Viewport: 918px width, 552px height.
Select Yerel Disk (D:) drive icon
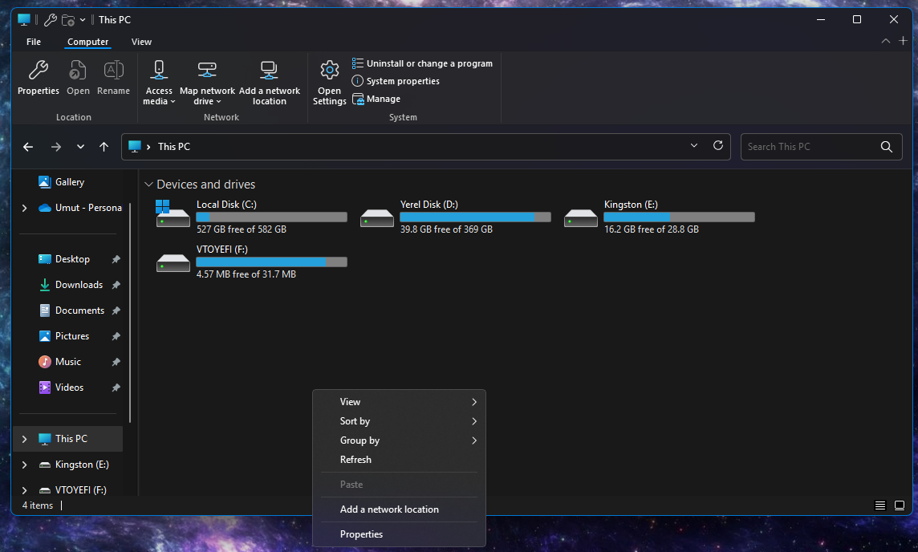(x=376, y=217)
